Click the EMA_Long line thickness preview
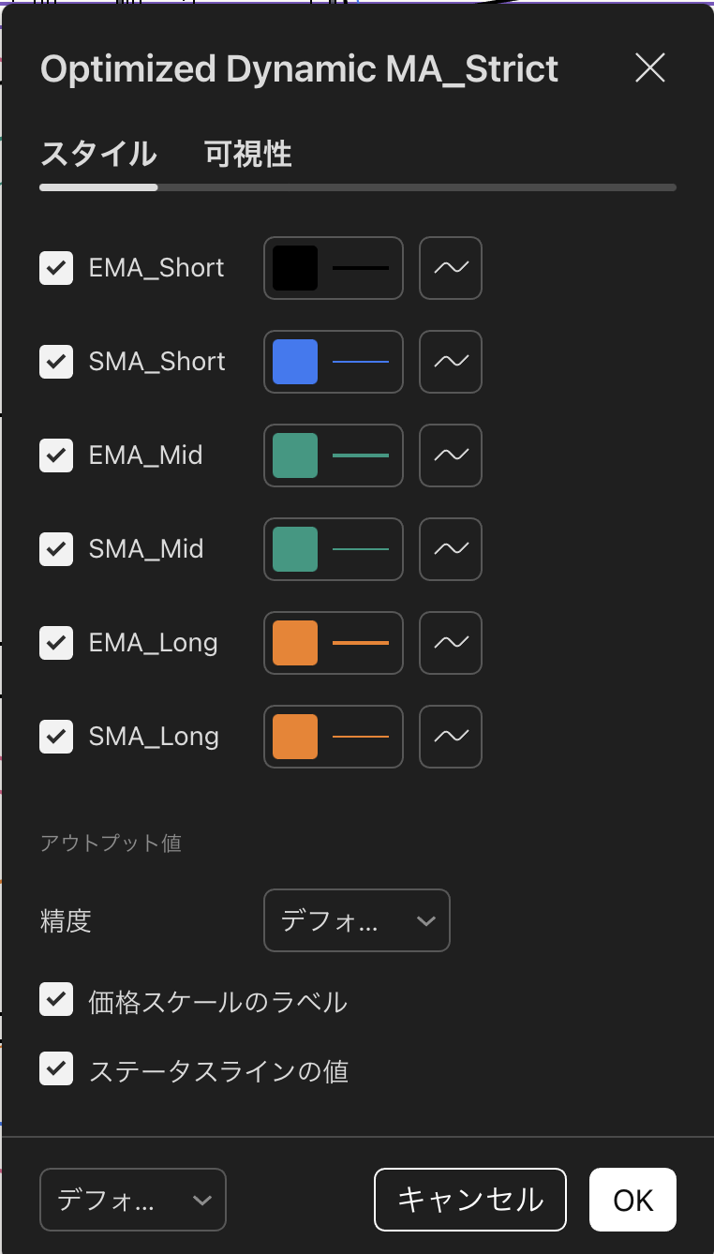 click(361, 643)
